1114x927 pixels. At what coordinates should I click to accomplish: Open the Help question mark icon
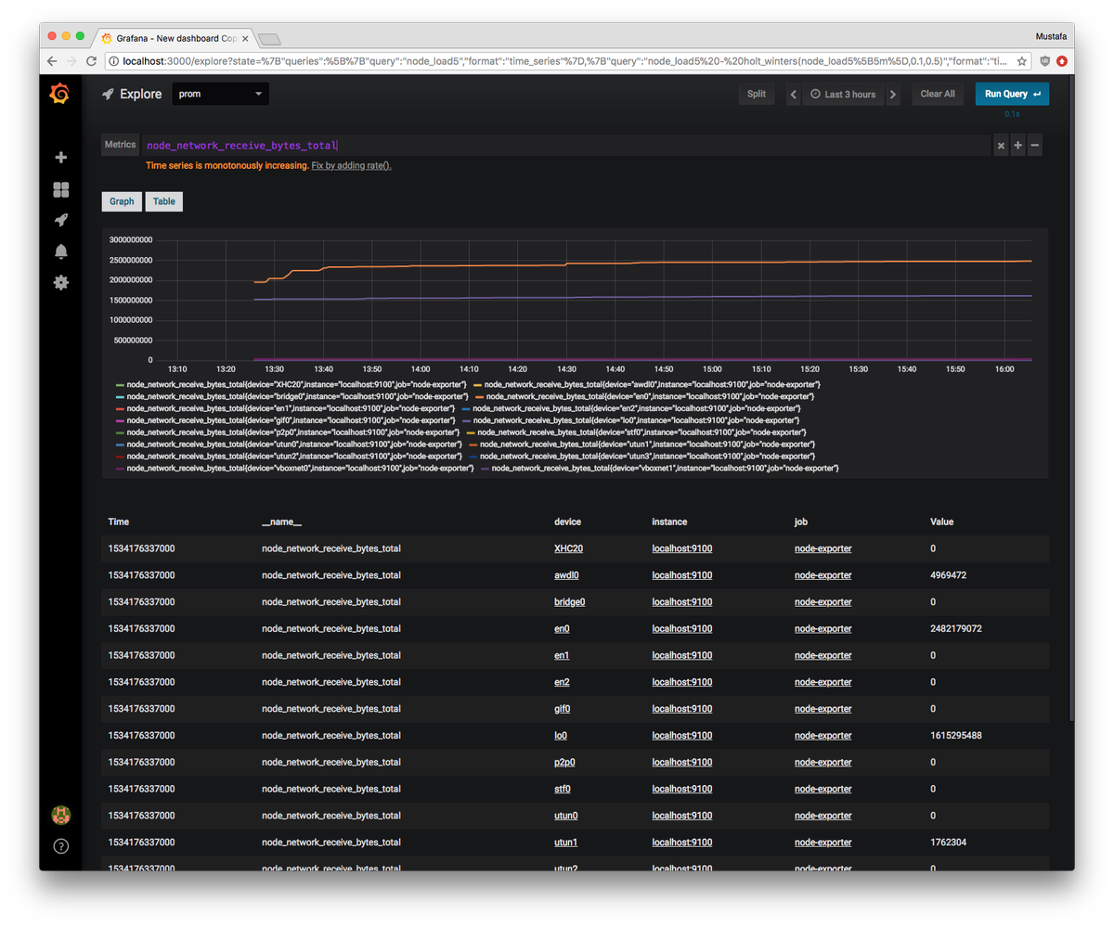(61, 846)
